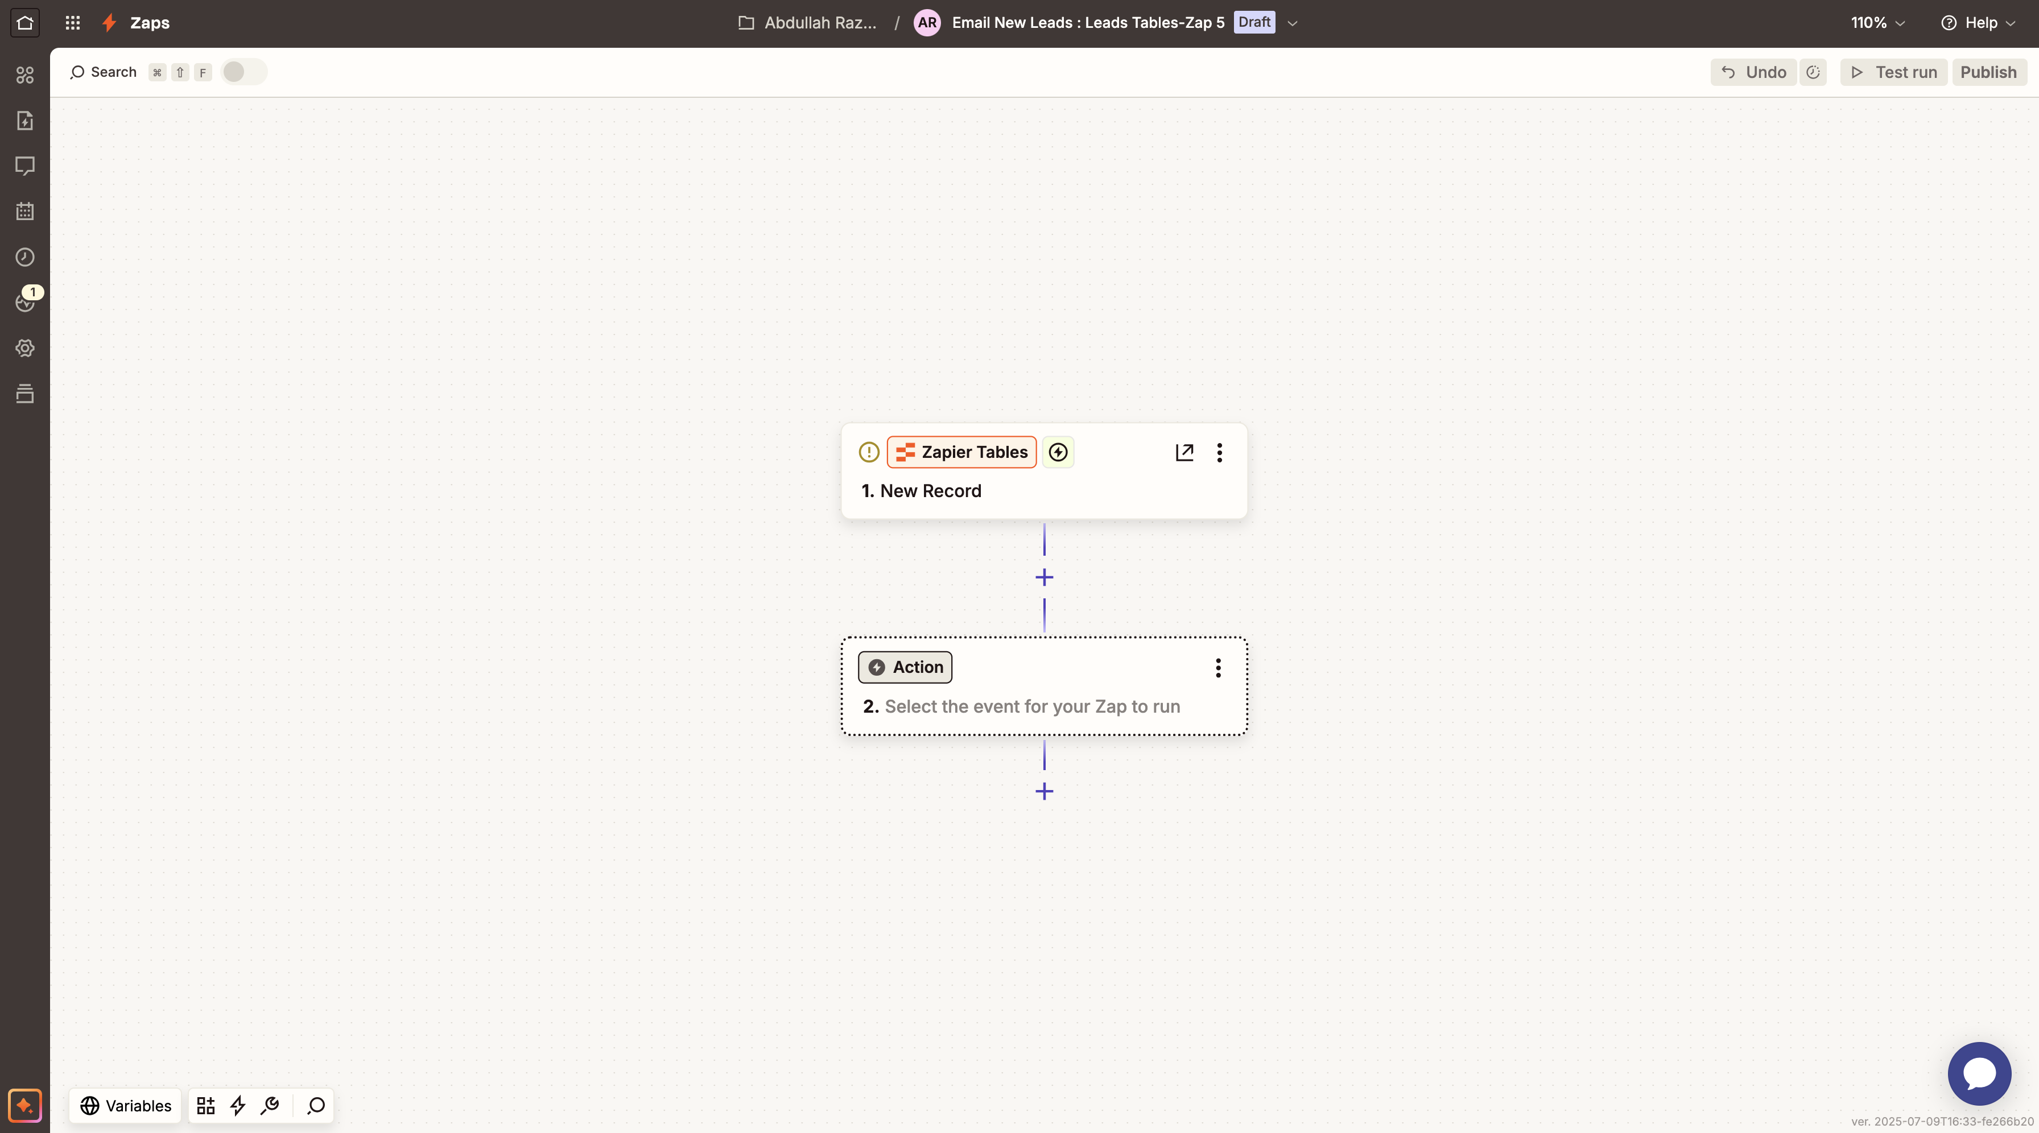Open settings gear in left sidebar
Image resolution: width=2039 pixels, height=1133 pixels.
point(24,348)
